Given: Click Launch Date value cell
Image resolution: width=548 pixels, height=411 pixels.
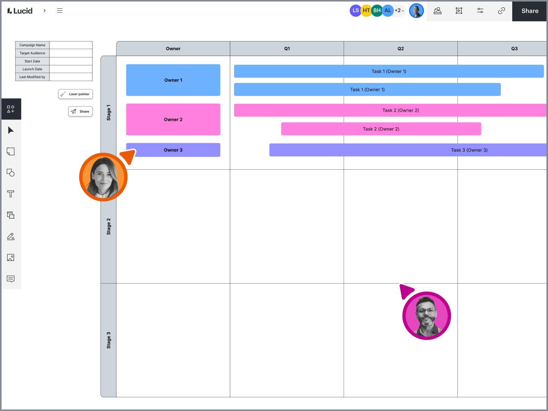Looking at the screenshot, I should coord(71,69).
